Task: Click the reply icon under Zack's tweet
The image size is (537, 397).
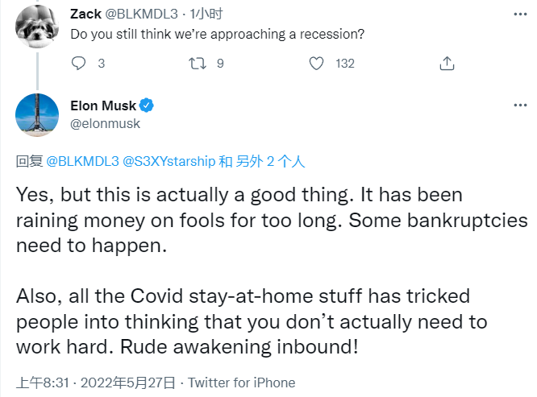Action: click(79, 63)
